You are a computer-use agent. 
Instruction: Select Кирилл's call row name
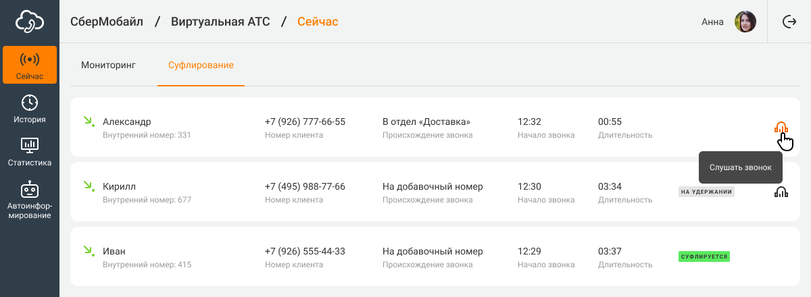pos(118,186)
